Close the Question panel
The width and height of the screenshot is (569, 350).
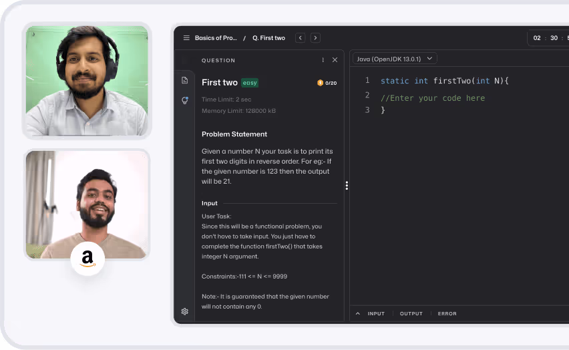[x=335, y=60]
